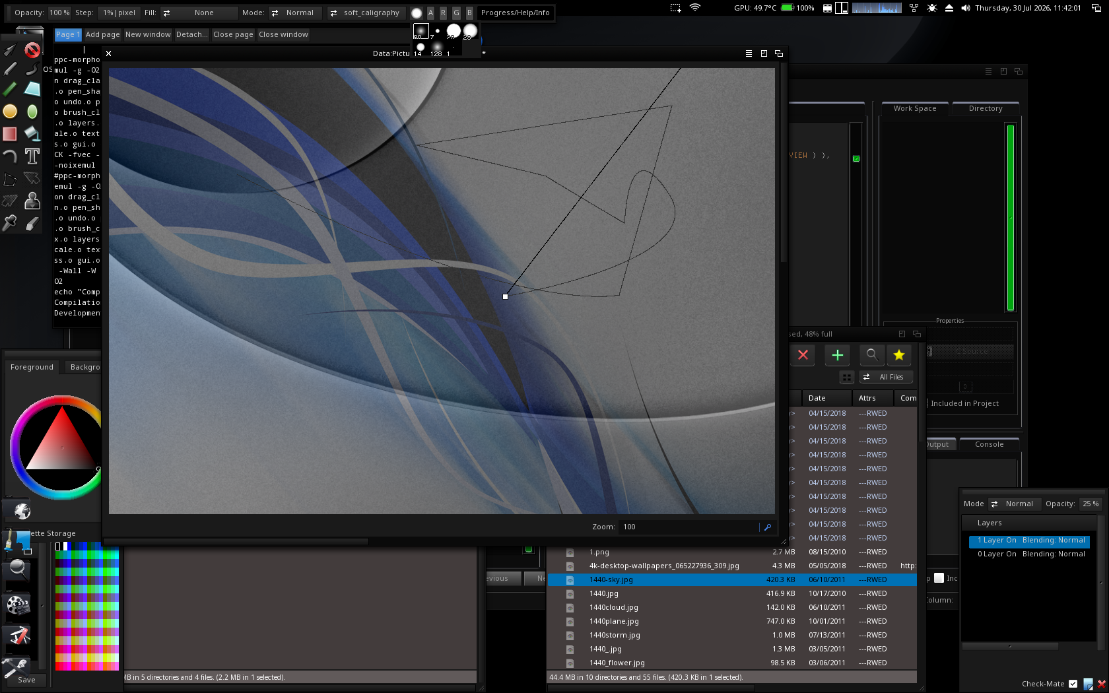Switch to the Background color tab
The image size is (1109, 693).
pyautogui.click(x=84, y=367)
